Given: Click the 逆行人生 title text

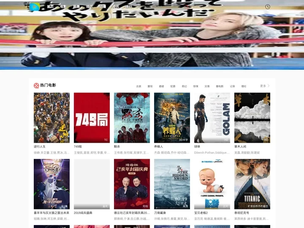Looking at the screenshot, I should click(x=40, y=147).
